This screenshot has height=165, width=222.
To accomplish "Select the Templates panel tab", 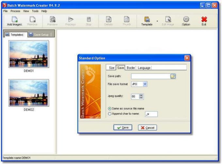I will coord(16,35).
